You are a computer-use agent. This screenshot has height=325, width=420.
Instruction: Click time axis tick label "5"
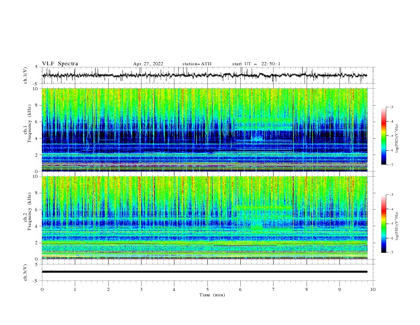pos(207,289)
